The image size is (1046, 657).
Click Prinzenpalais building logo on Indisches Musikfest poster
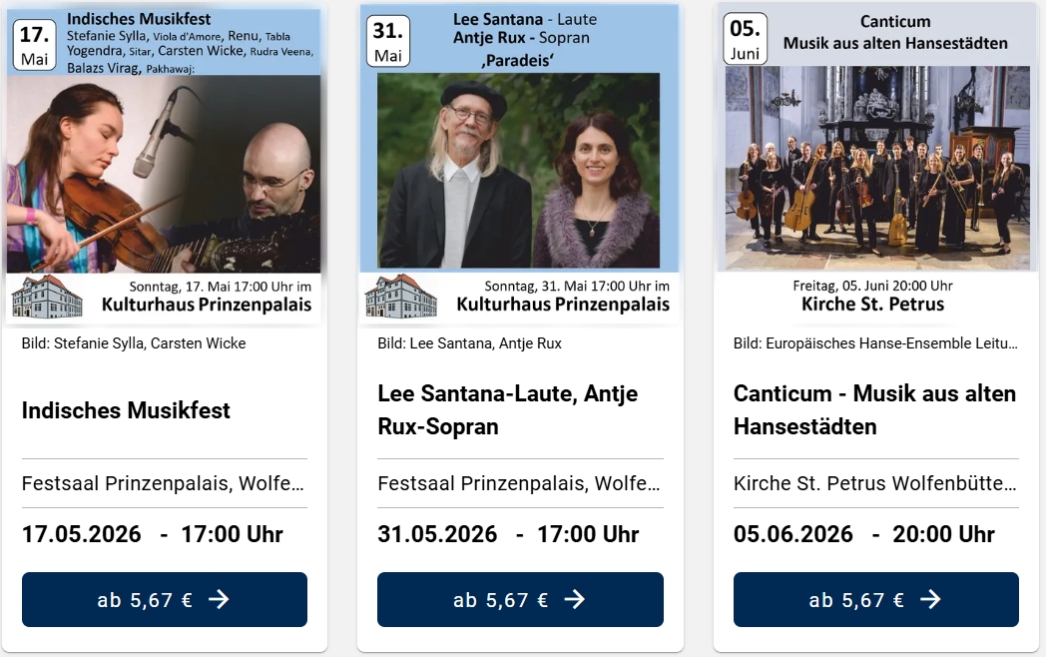(47, 297)
